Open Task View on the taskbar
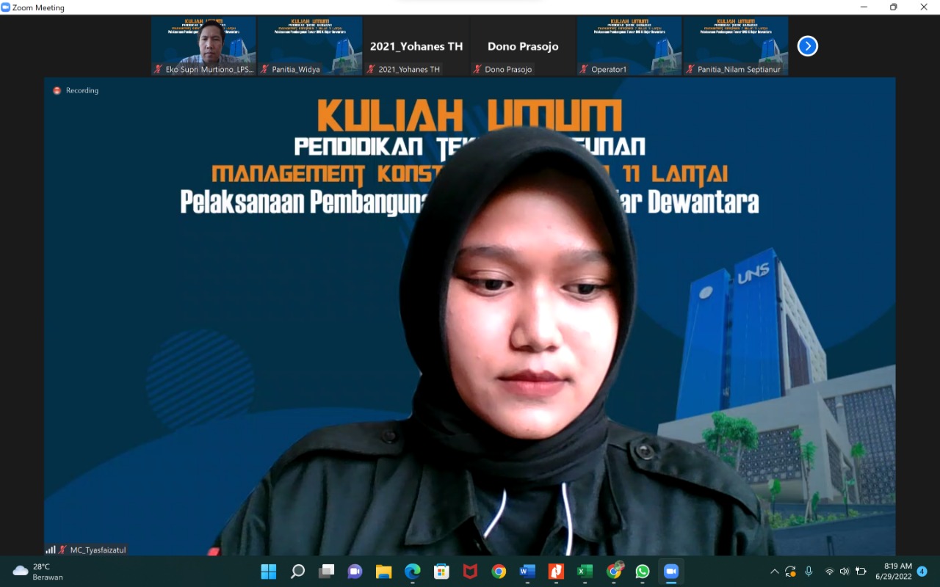 pos(326,572)
